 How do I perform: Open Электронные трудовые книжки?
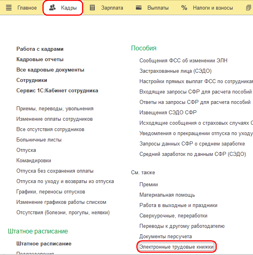pyautogui.click(x=177, y=247)
